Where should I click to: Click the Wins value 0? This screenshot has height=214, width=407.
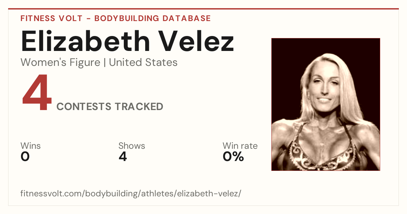25,157
